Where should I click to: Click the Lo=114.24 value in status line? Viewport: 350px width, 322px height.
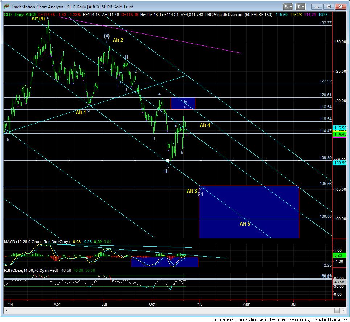click(x=169, y=15)
